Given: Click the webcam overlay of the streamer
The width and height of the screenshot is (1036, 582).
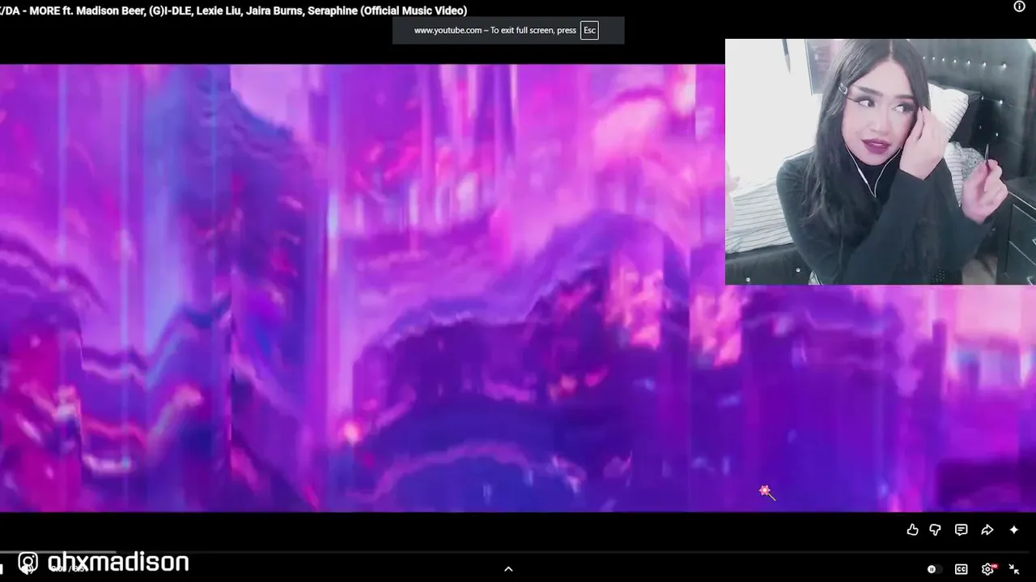Looking at the screenshot, I should pos(881,162).
